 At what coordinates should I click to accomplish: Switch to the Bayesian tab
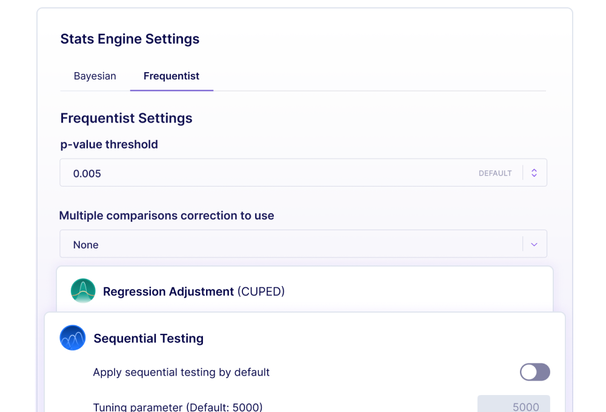click(x=95, y=76)
